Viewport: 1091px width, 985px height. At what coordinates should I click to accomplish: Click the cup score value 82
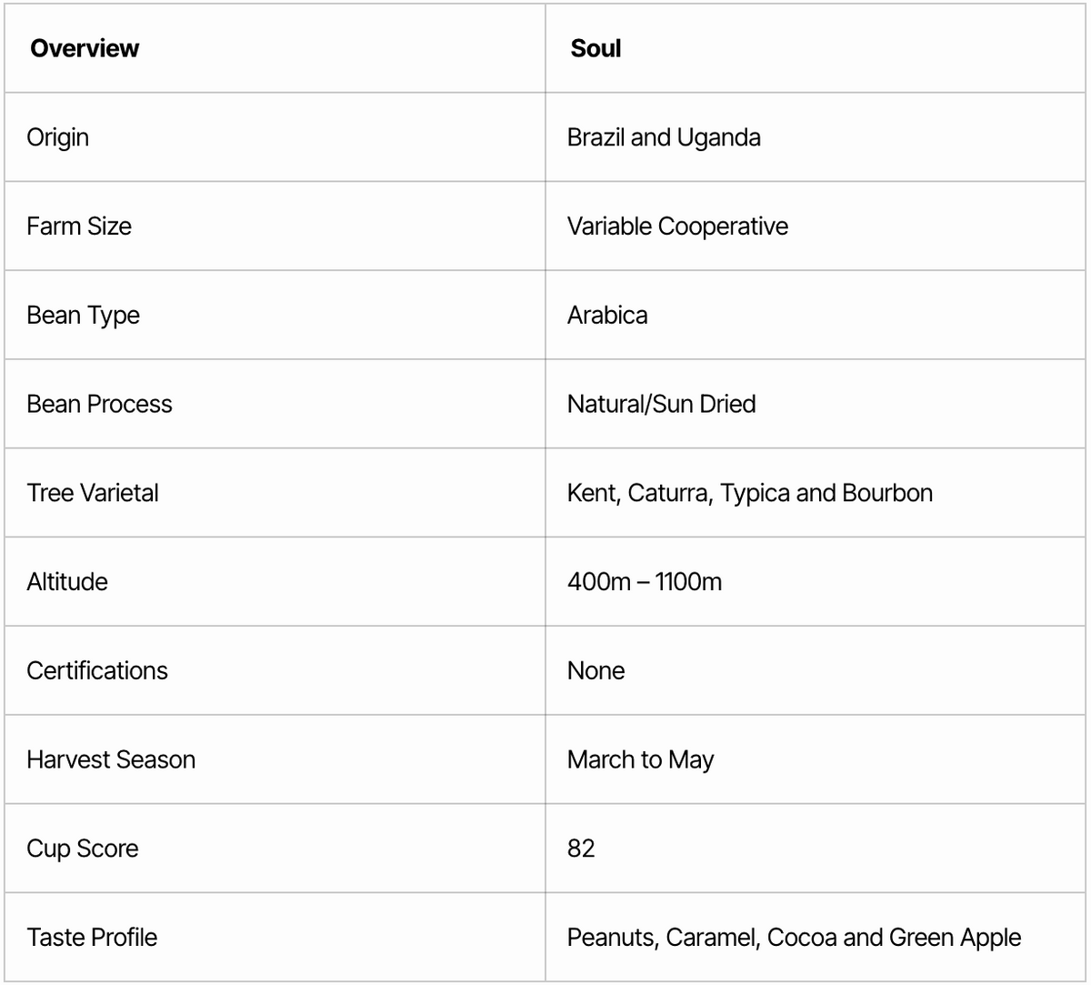click(581, 849)
